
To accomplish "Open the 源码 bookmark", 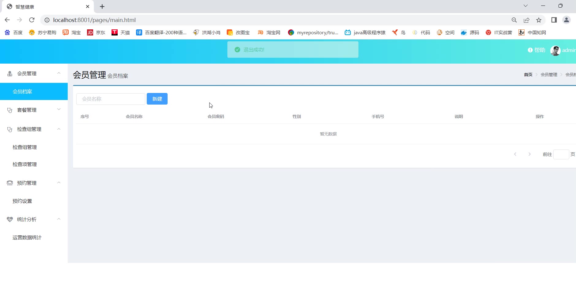I will point(470,32).
